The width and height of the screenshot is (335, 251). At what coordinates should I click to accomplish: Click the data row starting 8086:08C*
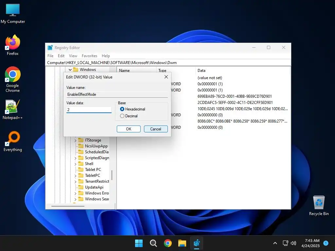pos(242,121)
